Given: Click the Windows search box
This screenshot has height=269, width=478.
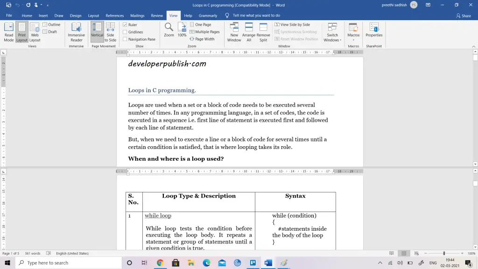Looking at the screenshot, I should [69, 262].
